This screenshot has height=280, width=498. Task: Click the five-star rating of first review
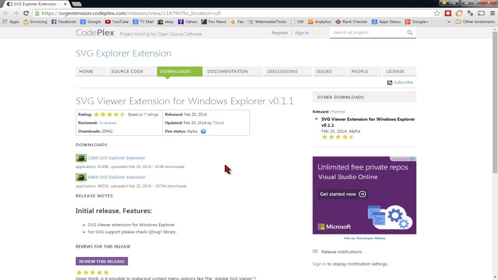[x=93, y=272]
